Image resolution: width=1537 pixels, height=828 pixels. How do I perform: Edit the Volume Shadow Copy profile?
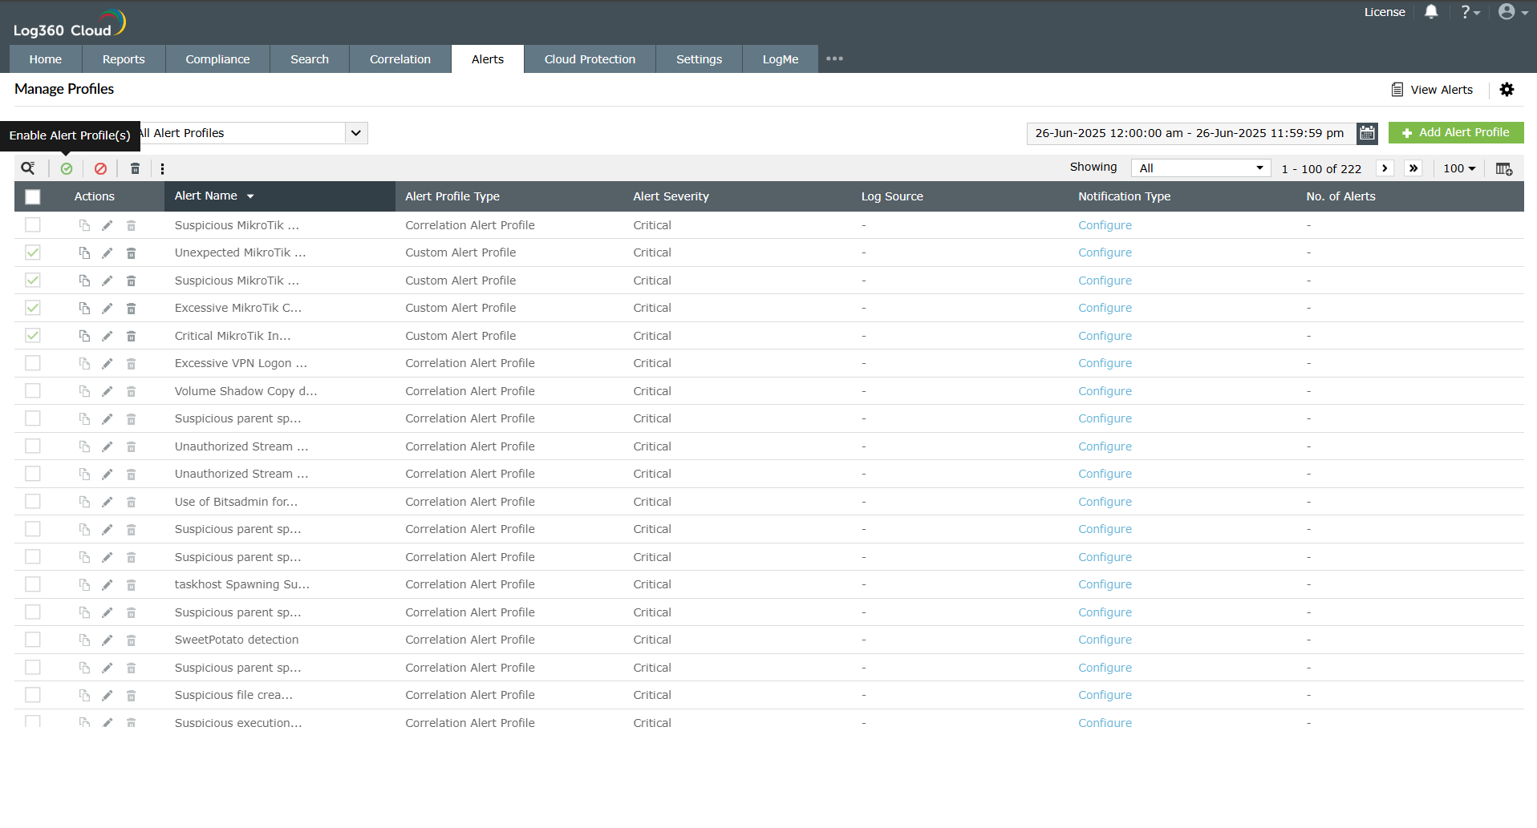pos(107,391)
